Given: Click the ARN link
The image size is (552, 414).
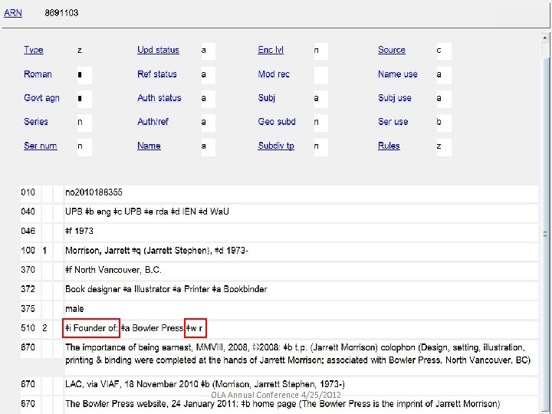Looking at the screenshot, I should coord(13,13).
